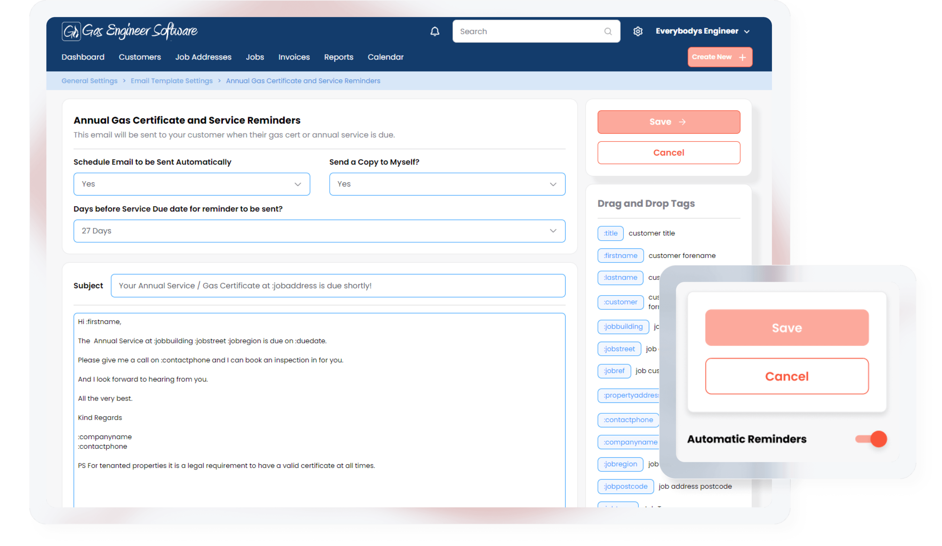Open Schedule Email to be Sent Automatically dropdown
The image size is (942, 546).
point(191,184)
